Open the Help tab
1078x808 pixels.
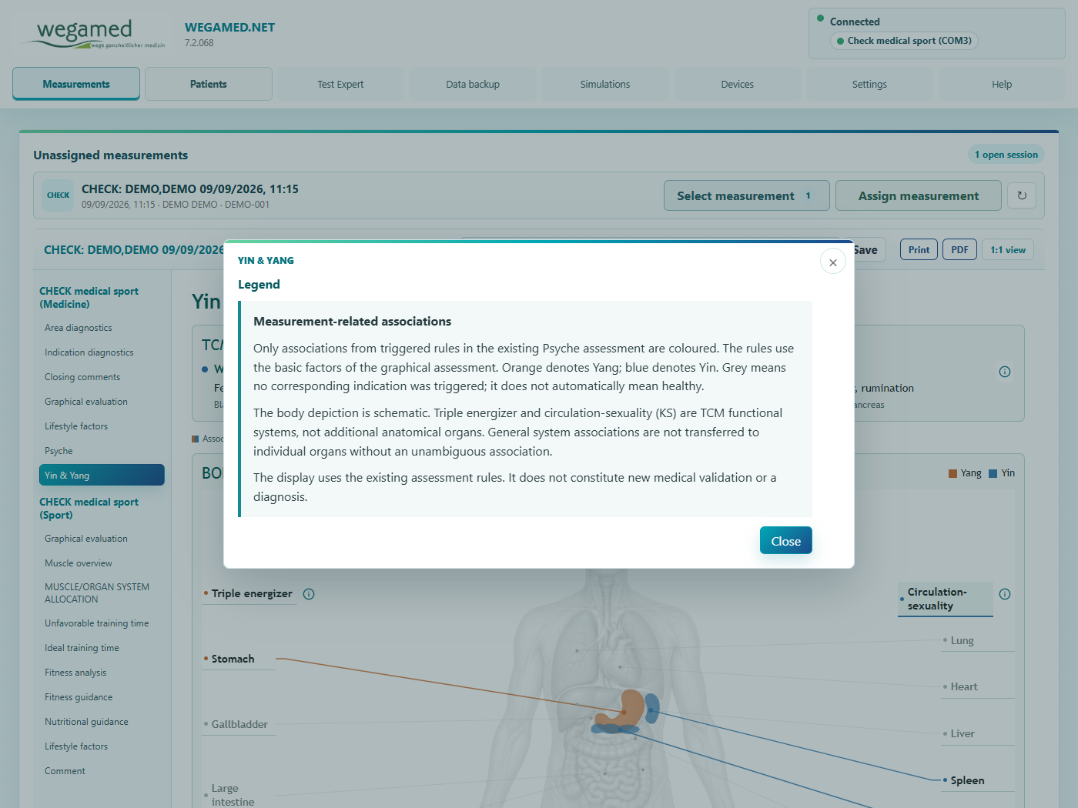(1002, 84)
